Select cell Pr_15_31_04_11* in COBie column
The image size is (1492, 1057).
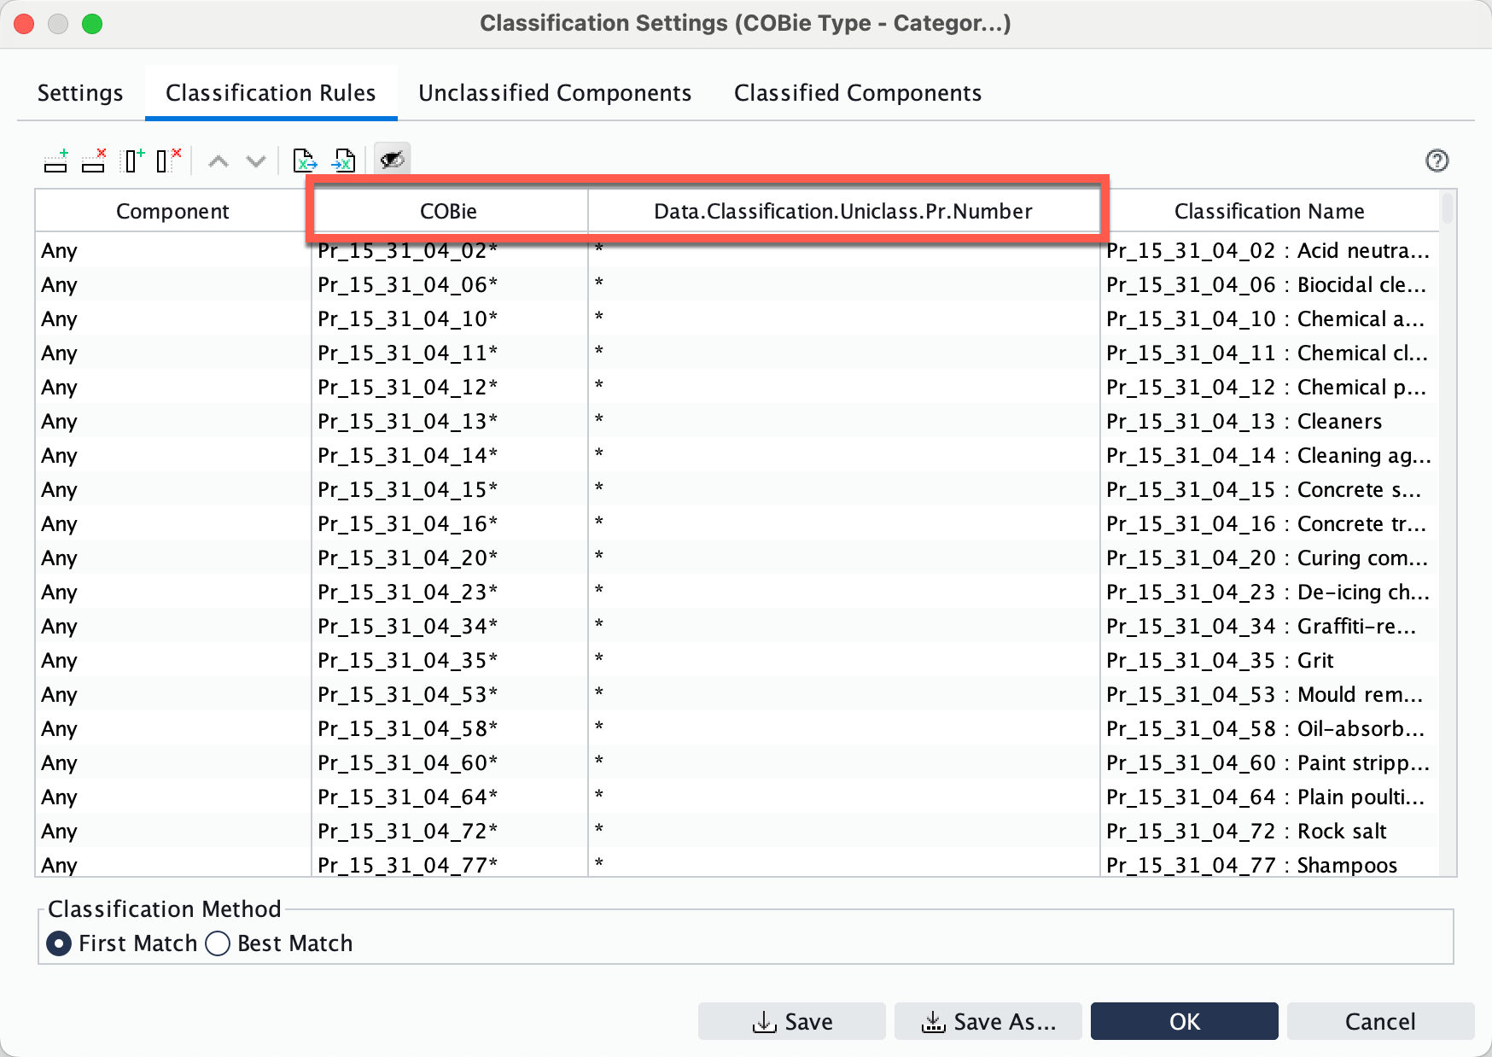[450, 353]
